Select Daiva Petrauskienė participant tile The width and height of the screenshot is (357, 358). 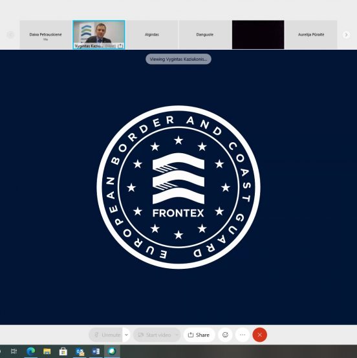[x=45, y=34]
